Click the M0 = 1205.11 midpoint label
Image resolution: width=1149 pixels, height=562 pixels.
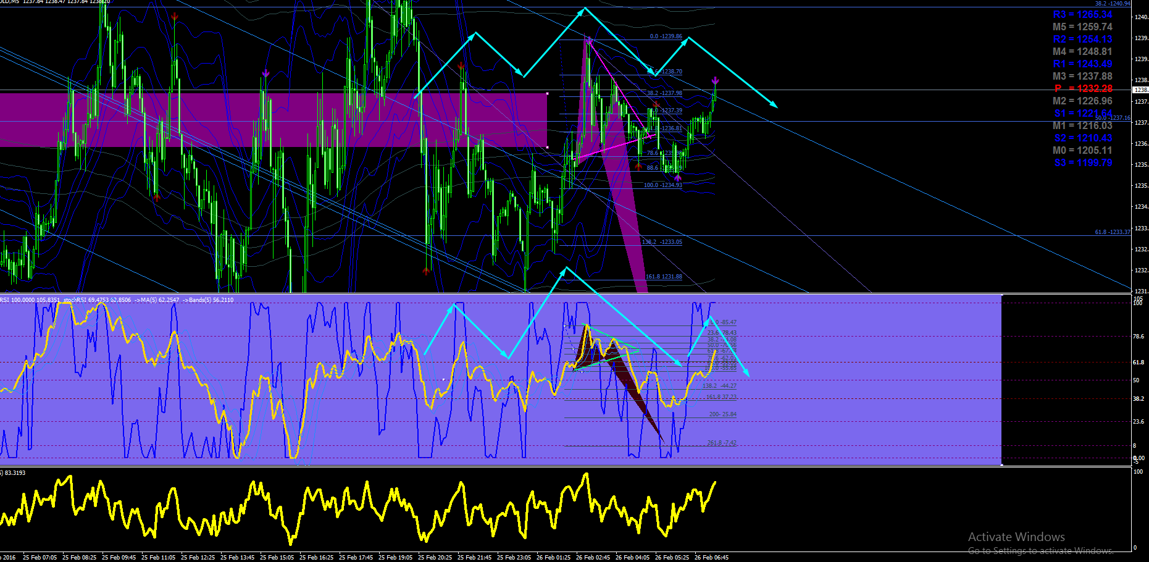pos(1082,151)
